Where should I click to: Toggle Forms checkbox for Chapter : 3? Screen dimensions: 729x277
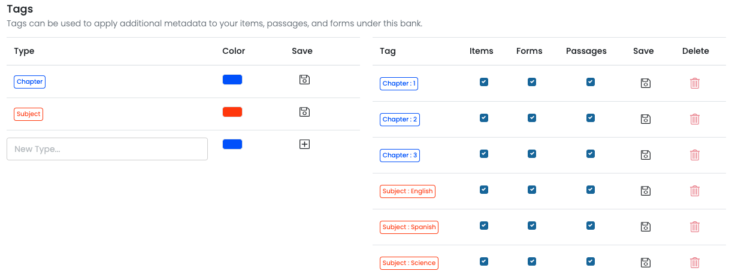point(532,154)
